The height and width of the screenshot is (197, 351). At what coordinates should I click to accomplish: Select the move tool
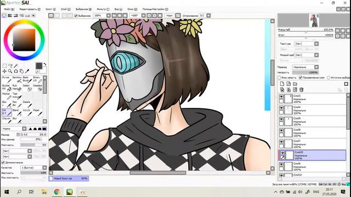[x=4, y=71]
